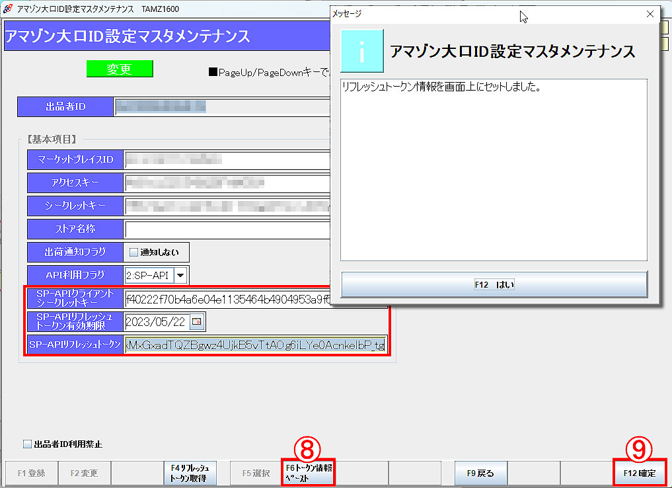Click the 2:SP-API combo box value
The height and width of the screenshot is (488, 672).
tap(149, 275)
